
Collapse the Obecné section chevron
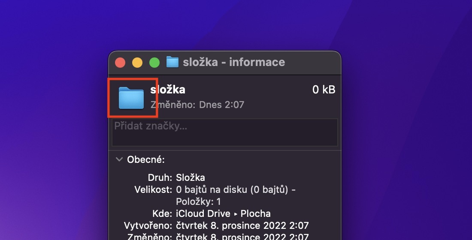click(x=119, y=159)
